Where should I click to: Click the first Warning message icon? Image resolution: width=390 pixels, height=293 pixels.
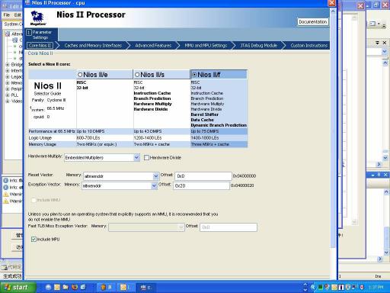[x=6, y=195]
